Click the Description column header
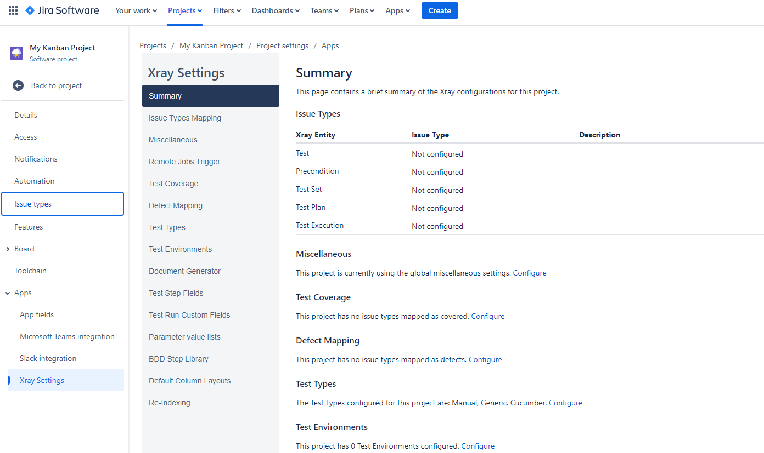 (599, 135)
